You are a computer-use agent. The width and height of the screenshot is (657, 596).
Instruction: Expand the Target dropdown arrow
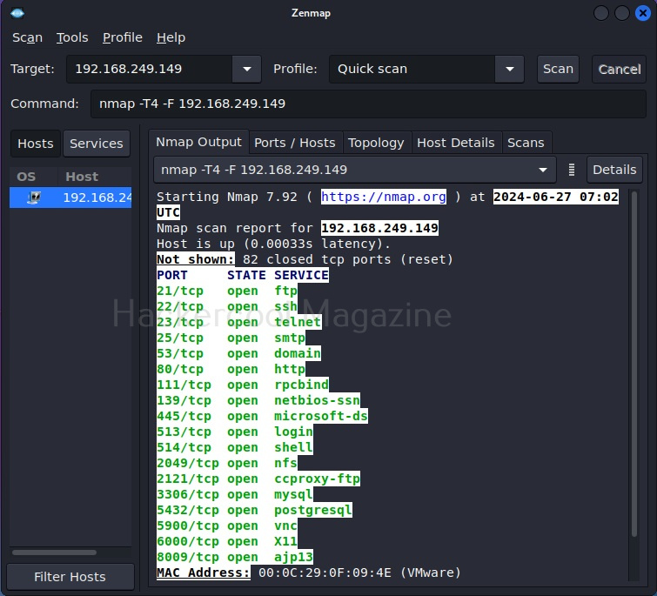(247, 69)
